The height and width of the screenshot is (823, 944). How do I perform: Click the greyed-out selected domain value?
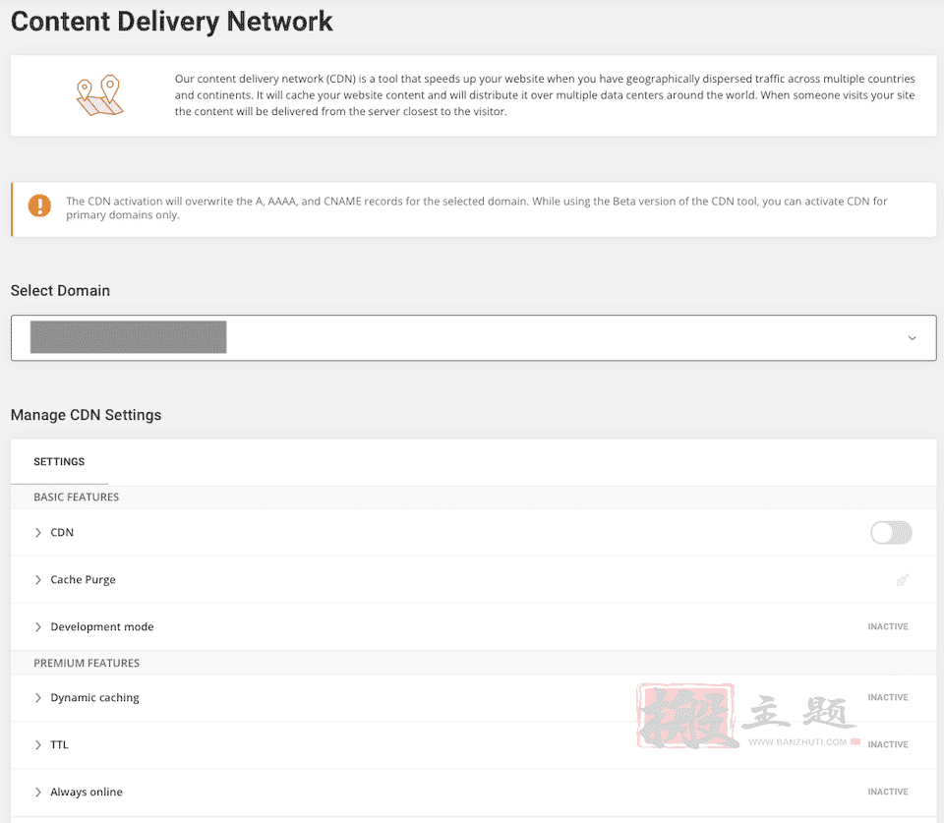128,337
